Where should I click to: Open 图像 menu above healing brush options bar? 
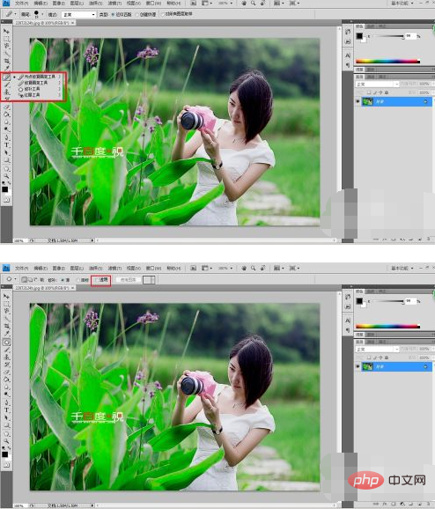tap(58, 4)
